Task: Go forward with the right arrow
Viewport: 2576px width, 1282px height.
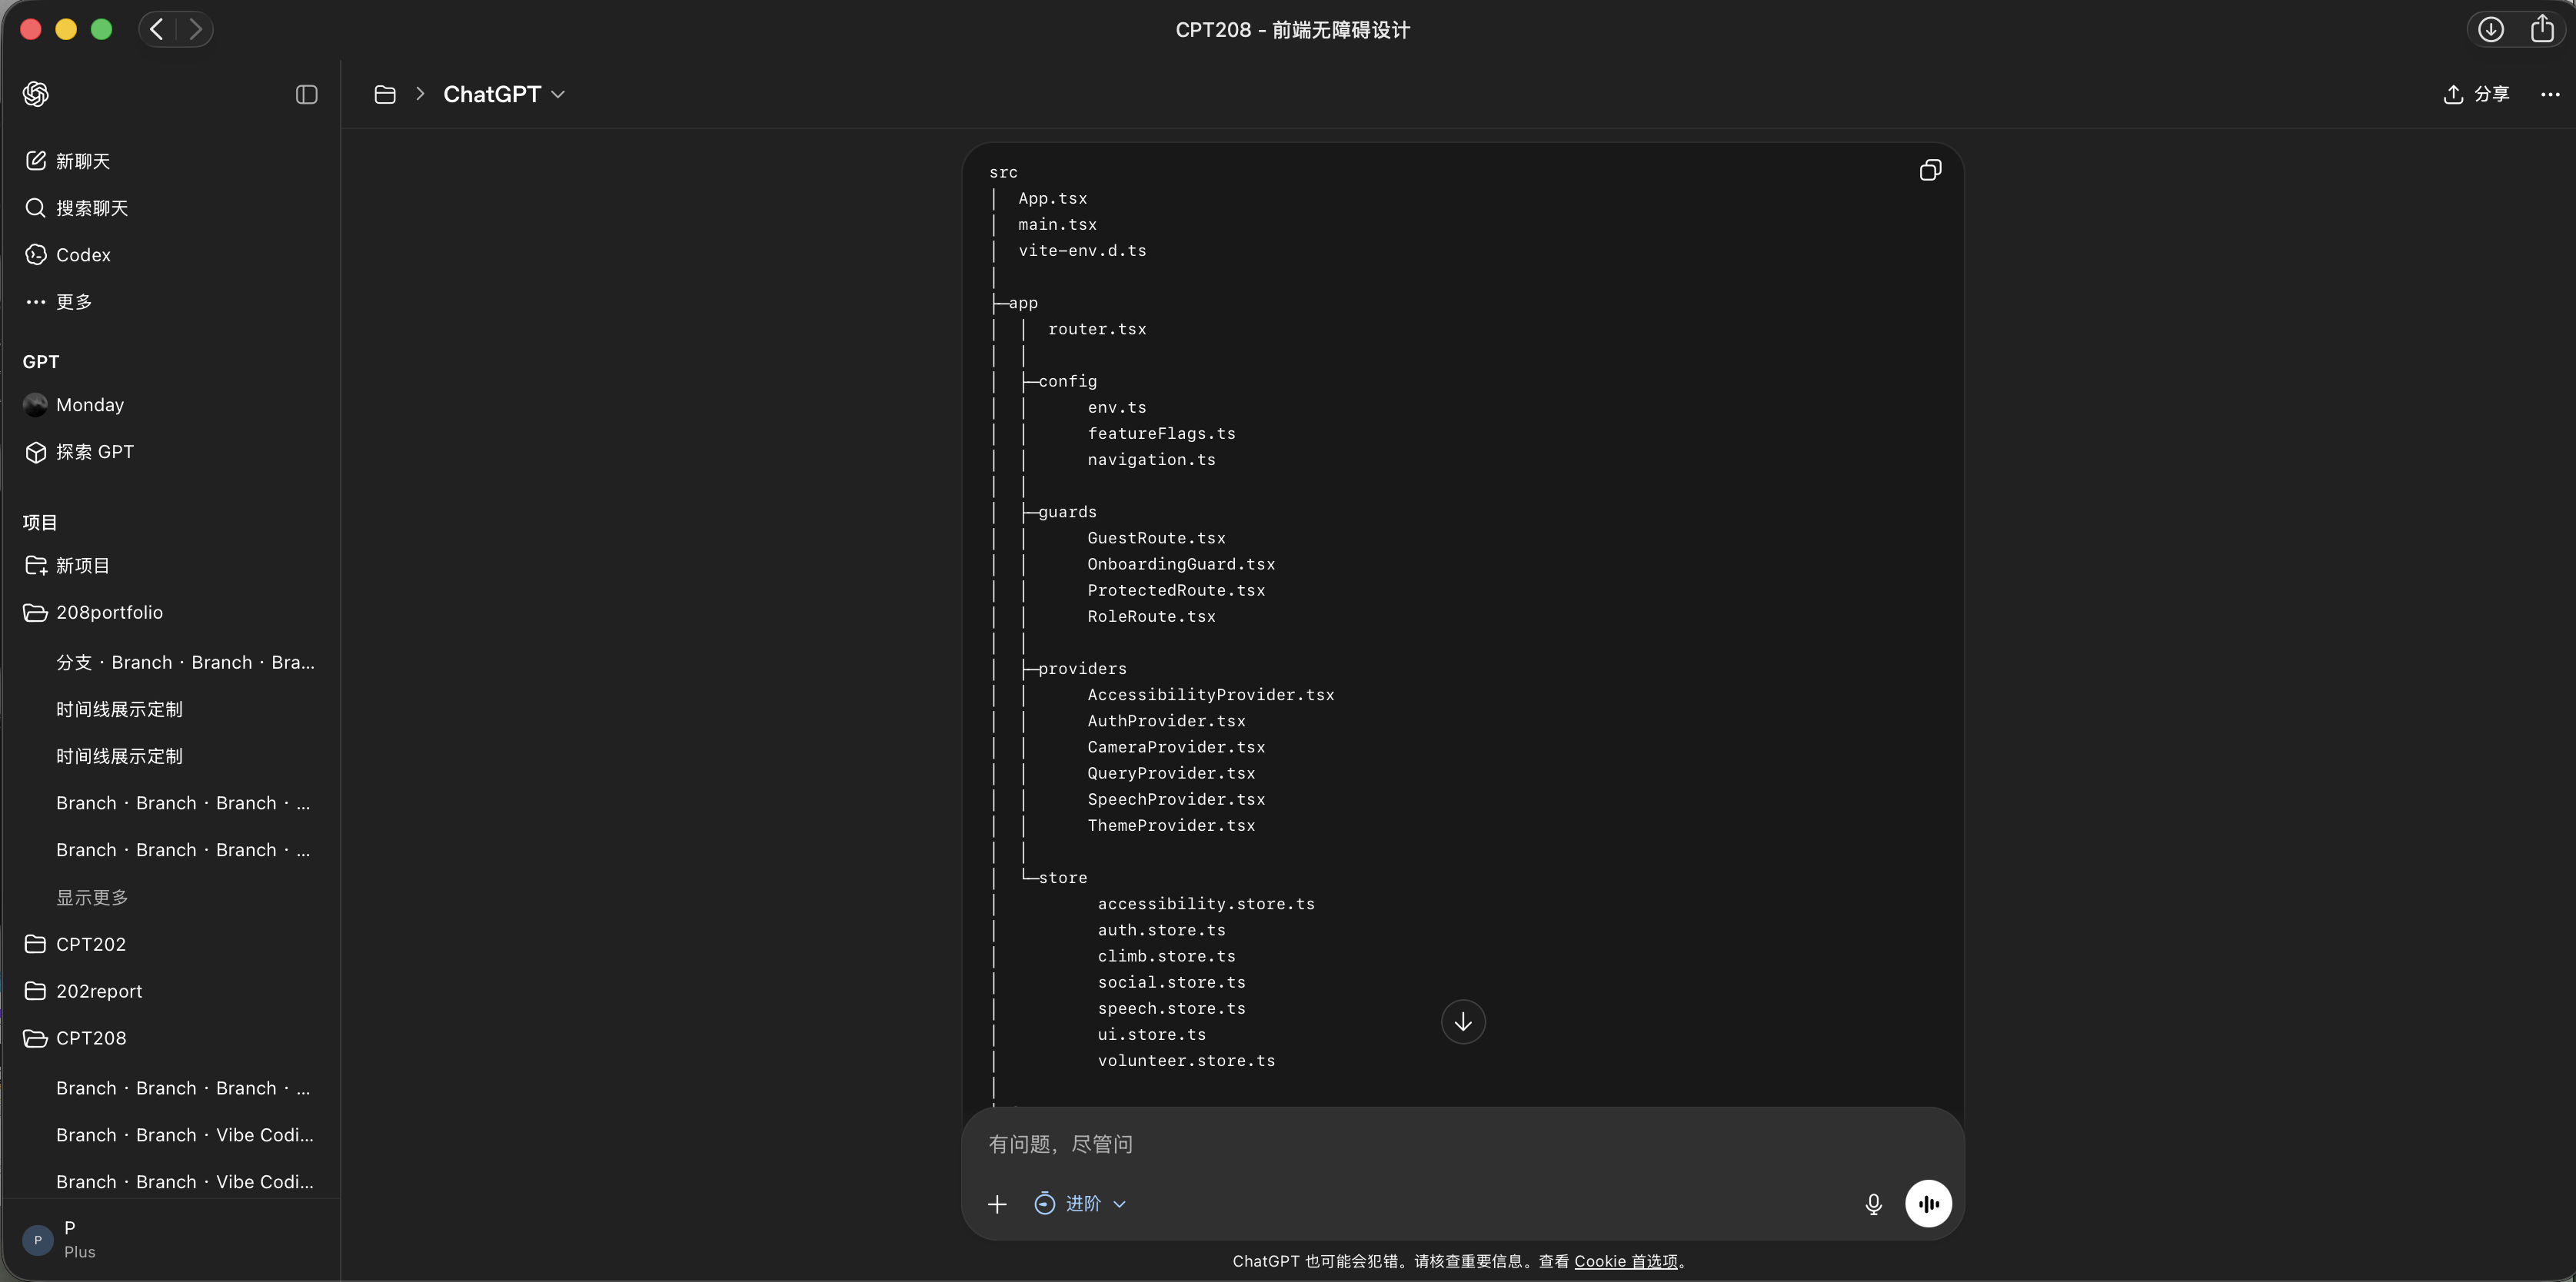Action: tap(195, 29)
